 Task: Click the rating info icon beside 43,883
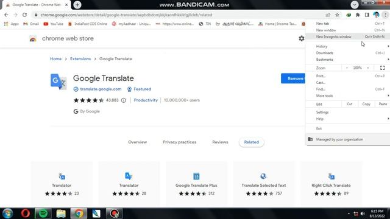tap(124, 100)
